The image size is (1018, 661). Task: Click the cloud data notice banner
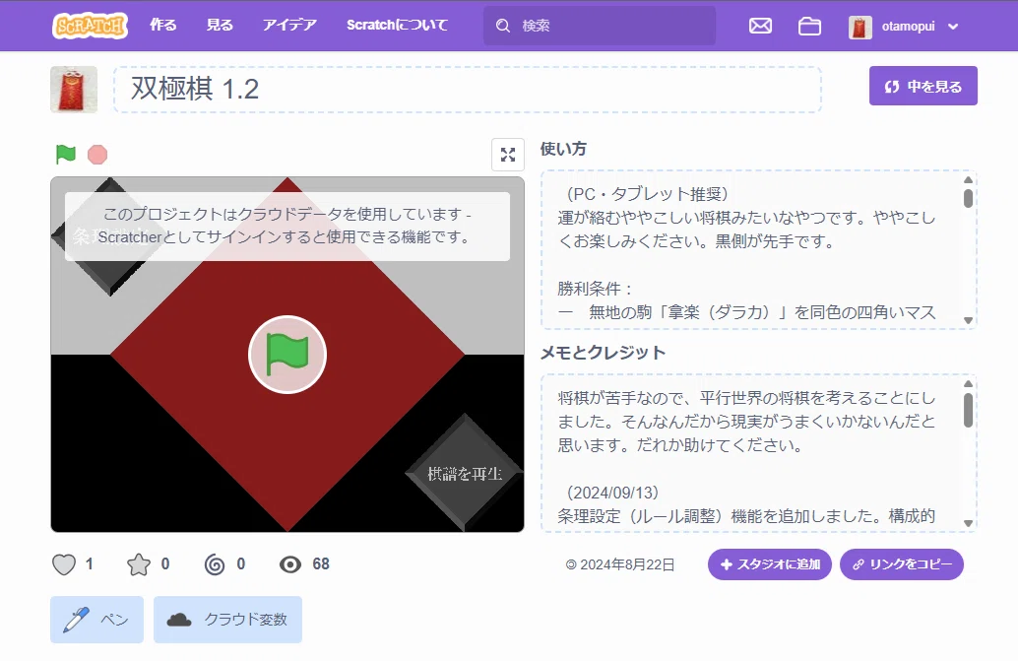pos(286,226)
